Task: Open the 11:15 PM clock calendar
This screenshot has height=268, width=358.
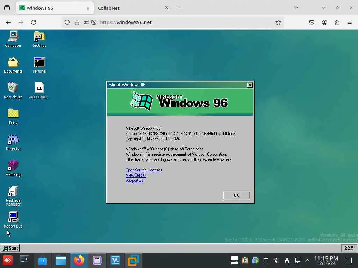Action: point(326,260)
